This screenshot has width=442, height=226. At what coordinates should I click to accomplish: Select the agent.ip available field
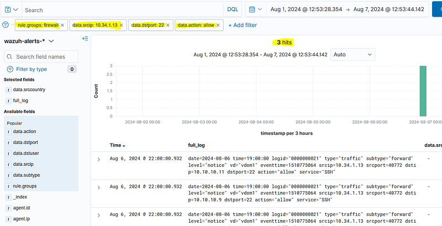pyautogui.click(x=21, y=219)
